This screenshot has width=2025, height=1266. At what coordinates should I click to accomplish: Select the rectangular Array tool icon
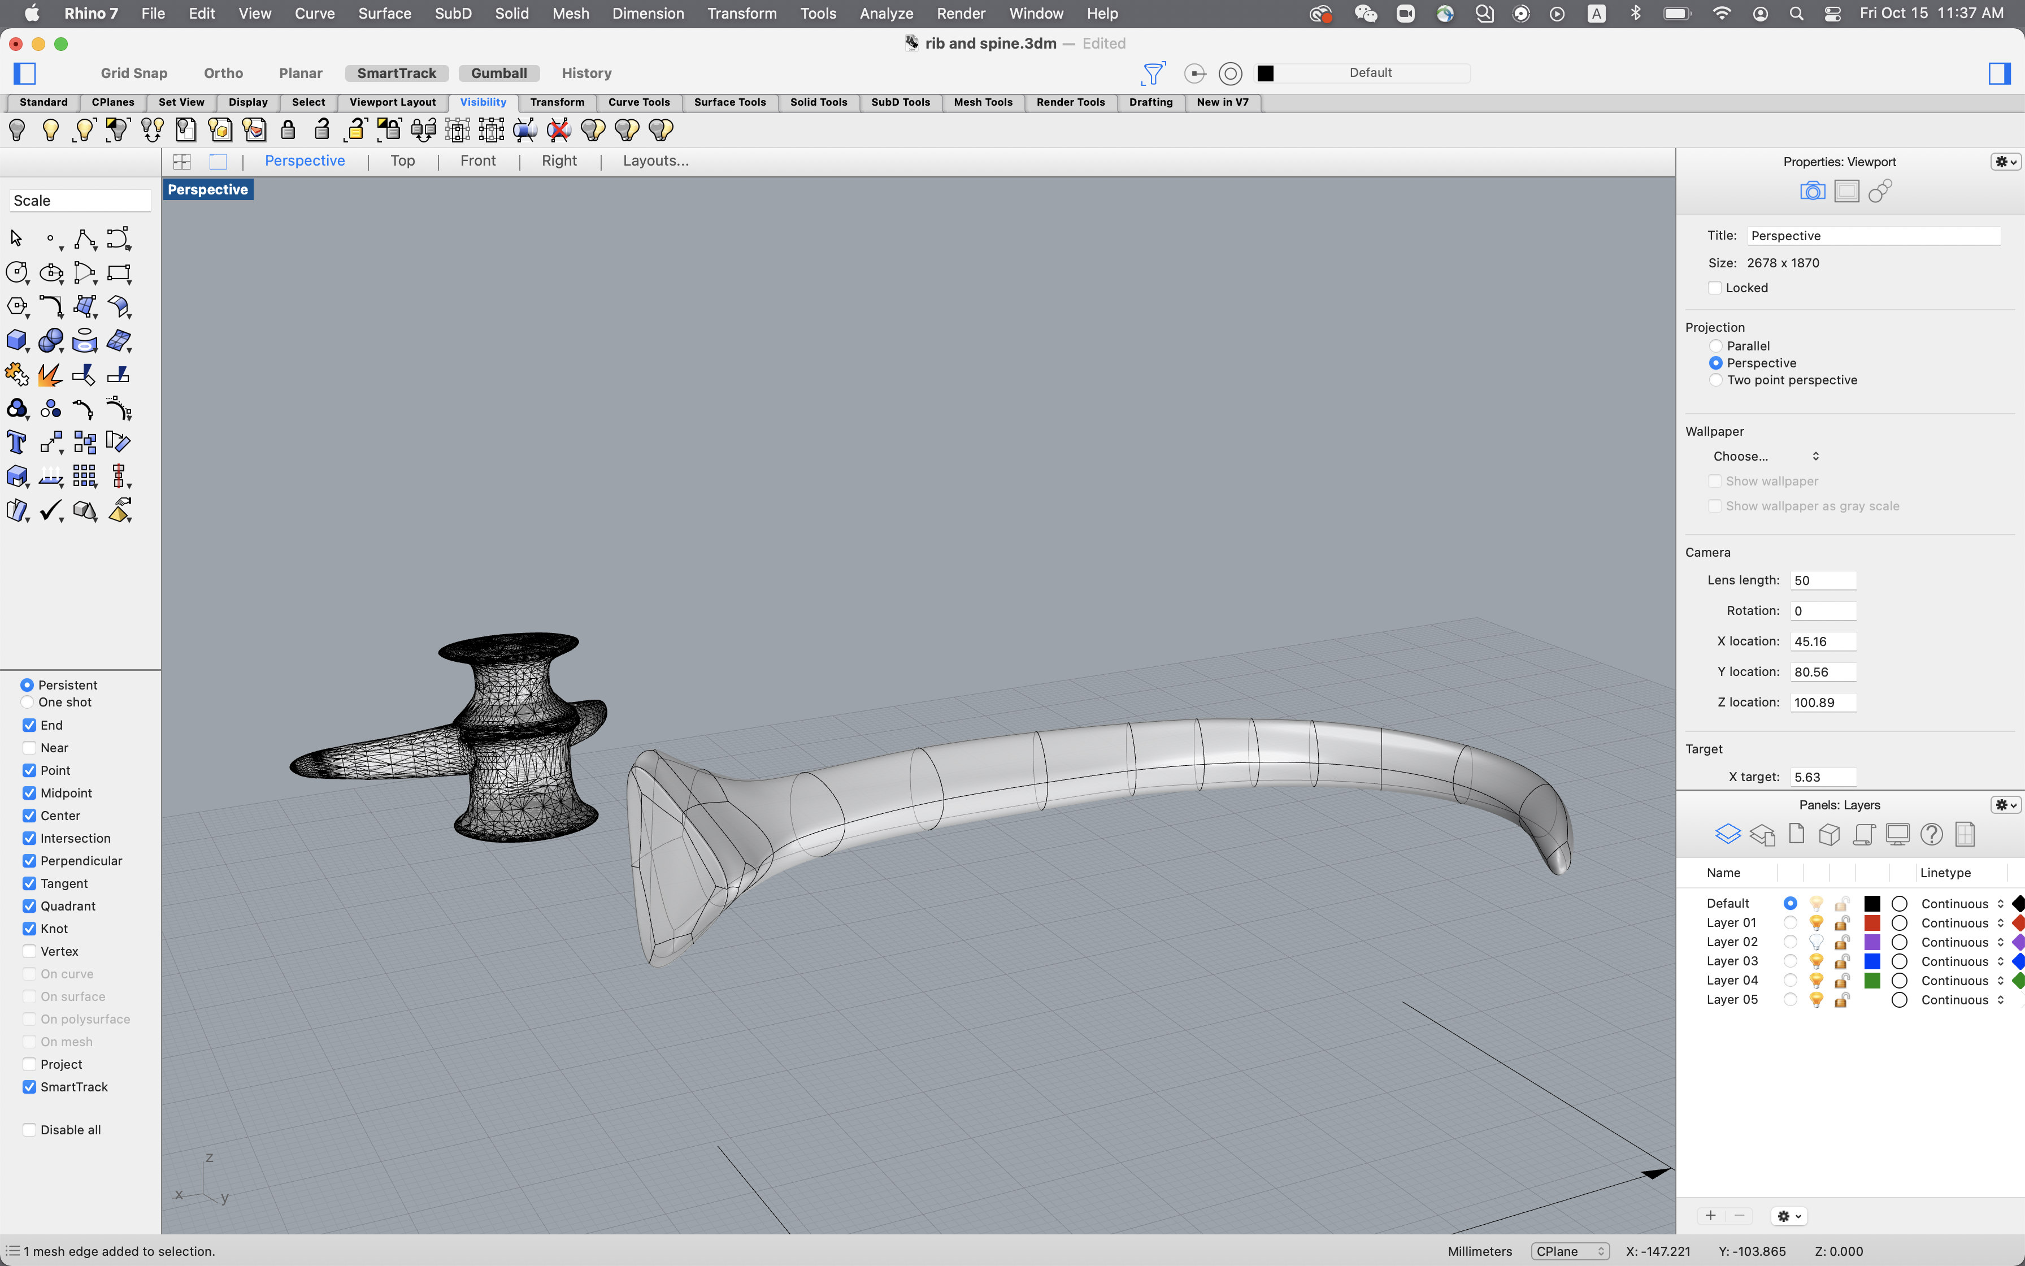85,476
